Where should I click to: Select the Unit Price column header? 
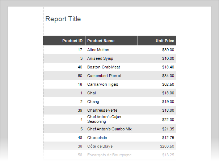157,41
